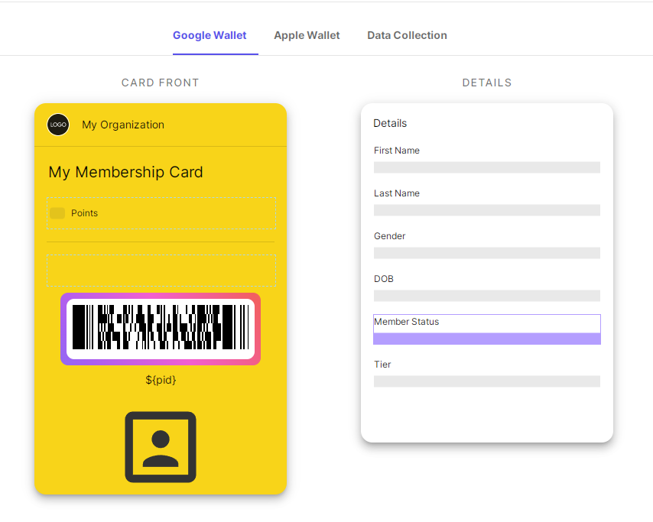Image resolution: width=653 pixels, height=522 pixels.
Task: Select the First Name detail field
Action: [x=487, y=159]
